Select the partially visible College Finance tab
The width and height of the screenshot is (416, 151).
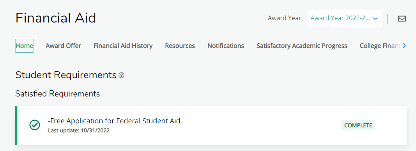click(380, 46)
